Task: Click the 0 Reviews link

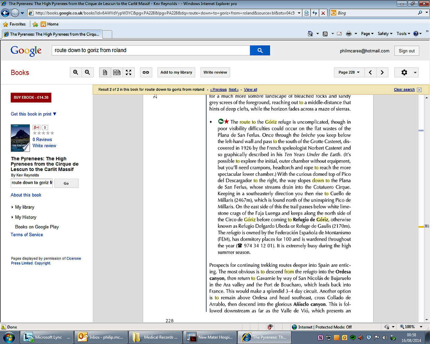Action: pyautogui.click(x=42, y=139)
